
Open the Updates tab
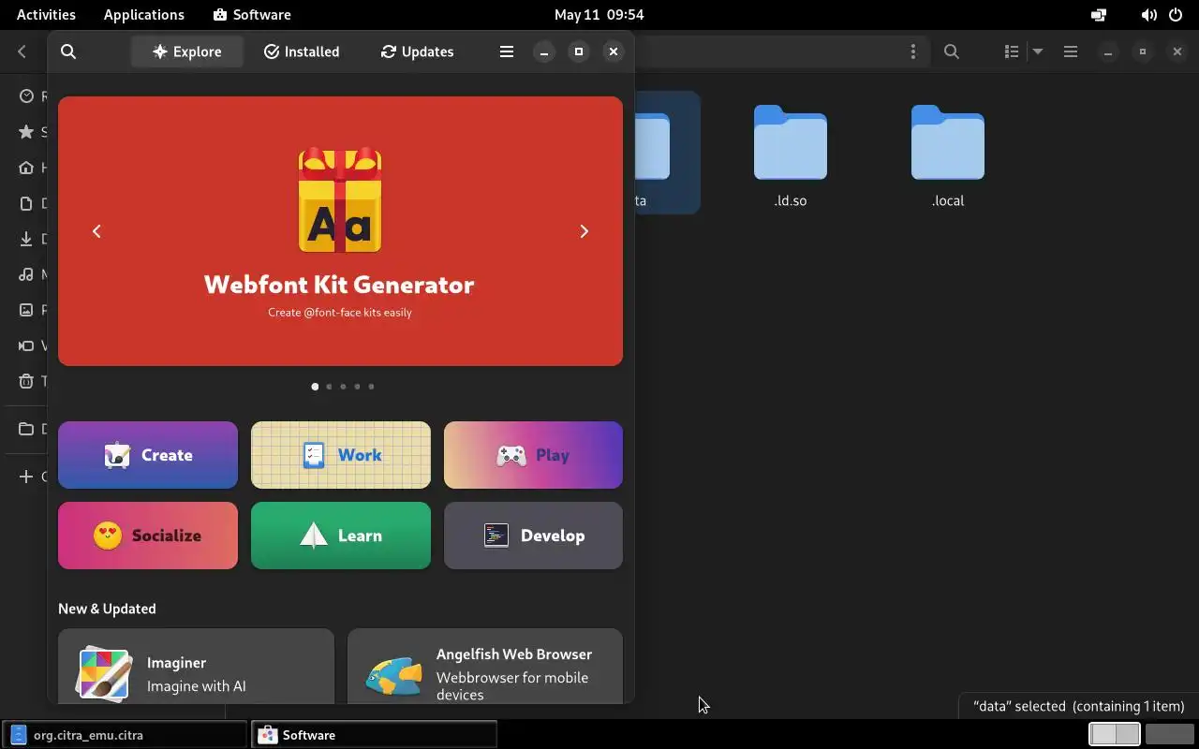[418, 51]
